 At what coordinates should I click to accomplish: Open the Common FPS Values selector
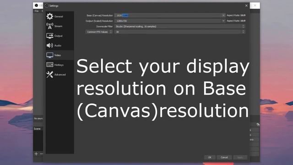coord(99,32)
